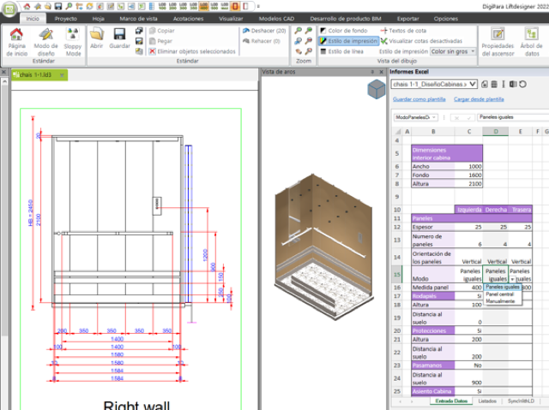The width and height of the screenshot is (549, 410).
Task: Click Textos de cota
Action: point(403,31)
